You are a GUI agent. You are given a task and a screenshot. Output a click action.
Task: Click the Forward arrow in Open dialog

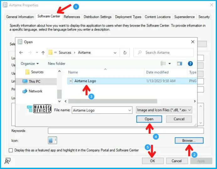point(30,52)
